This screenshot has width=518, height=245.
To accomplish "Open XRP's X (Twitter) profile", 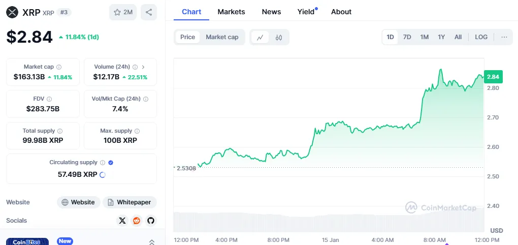I will [x=122, y=221].
